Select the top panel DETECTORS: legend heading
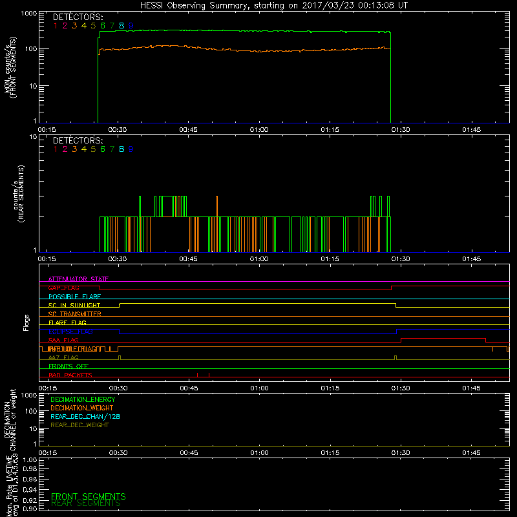Viewport: 517px width, 517px height. pyautogui.click(x=78, y=17)
